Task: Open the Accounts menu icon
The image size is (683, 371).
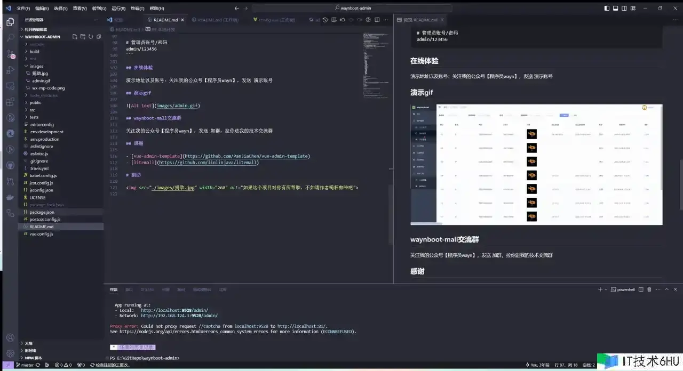Action: (10, 338)
